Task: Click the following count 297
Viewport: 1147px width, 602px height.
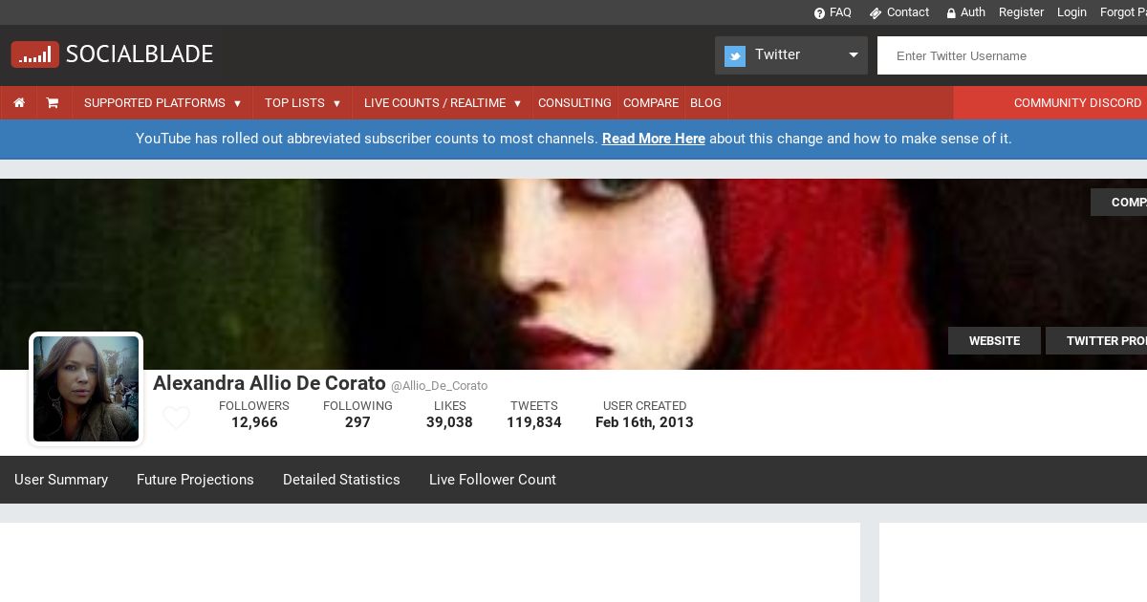Action: tap(357, 422)
